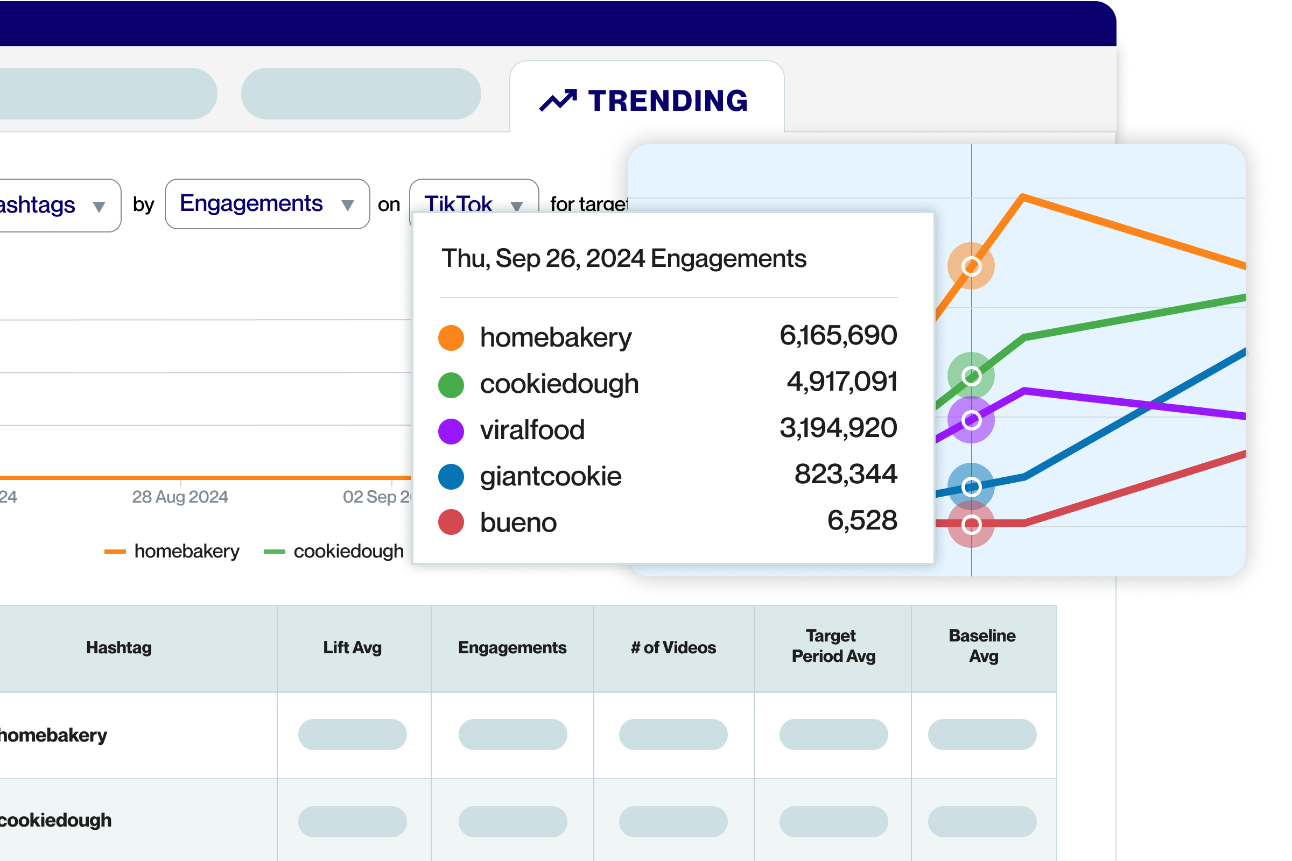Click the 28 Aug 2024 axis label
Screen dimensions: 1292x861
point(180,497)
